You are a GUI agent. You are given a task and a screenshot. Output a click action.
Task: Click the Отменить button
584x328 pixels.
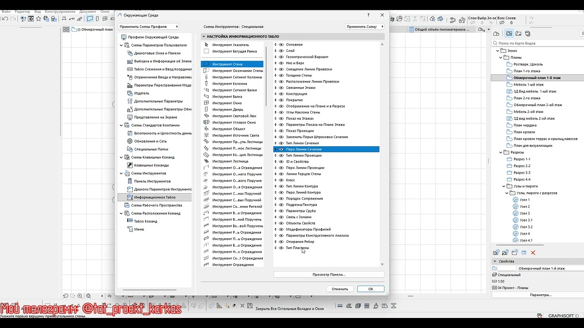pyautogui.click(x=340, y=289)
